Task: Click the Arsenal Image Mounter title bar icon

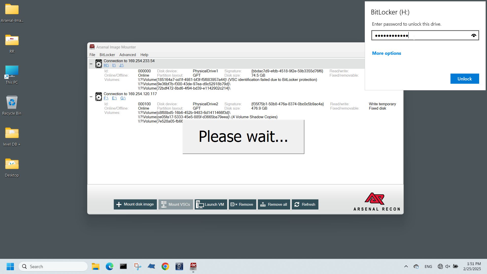Action: (92, 47)
